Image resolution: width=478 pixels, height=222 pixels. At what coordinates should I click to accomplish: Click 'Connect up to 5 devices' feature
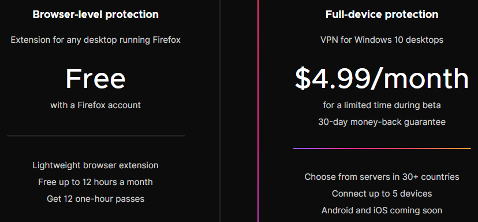(382, 194)
